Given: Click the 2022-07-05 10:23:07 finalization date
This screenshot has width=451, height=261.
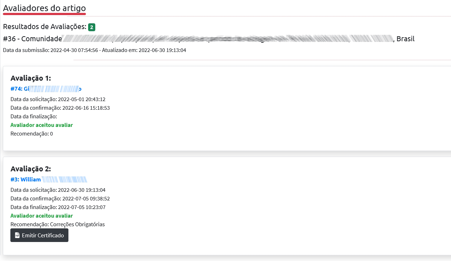Looking at the screenshot, I should (x=82, y=207).
